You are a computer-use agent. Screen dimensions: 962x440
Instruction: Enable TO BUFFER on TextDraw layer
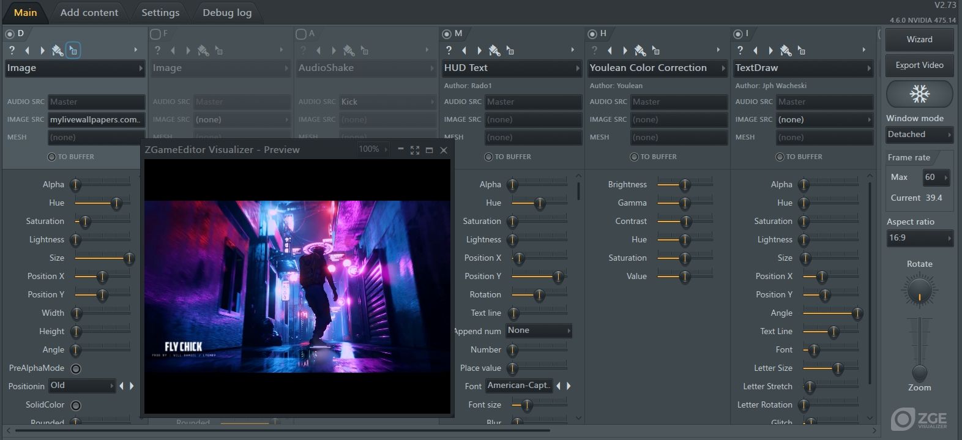780,157
